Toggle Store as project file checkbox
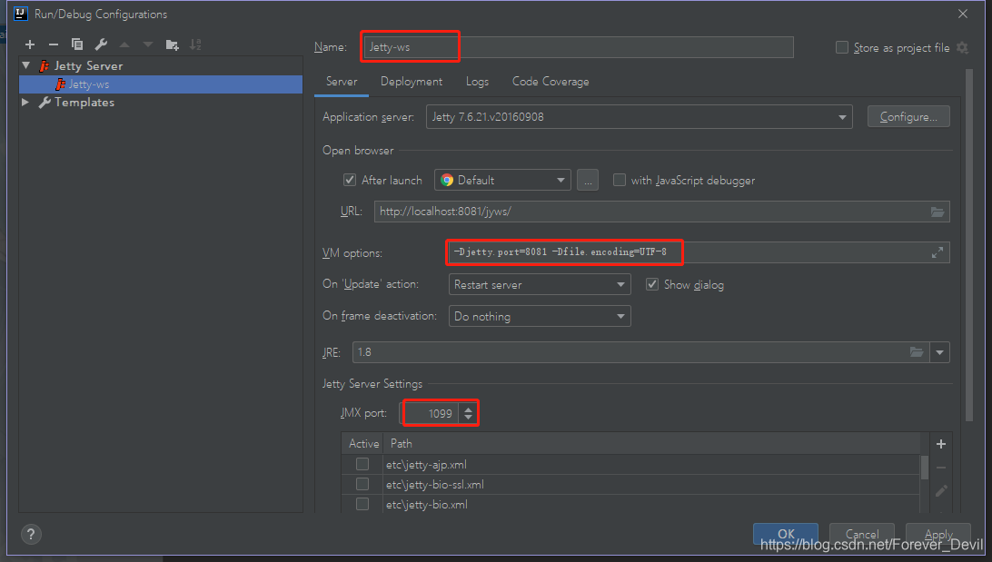This screenshot has width=992, height=562. tap(842, 47)
